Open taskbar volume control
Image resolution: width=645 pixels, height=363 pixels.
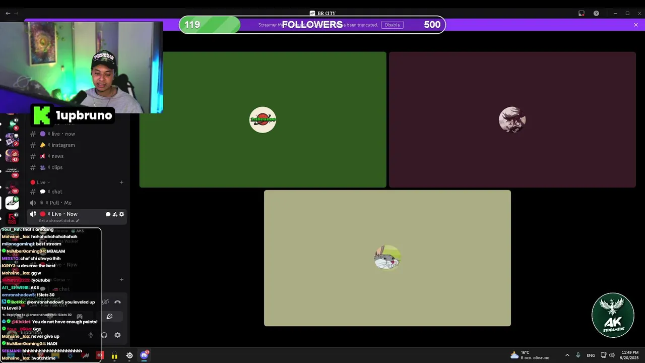coord(611,355)
